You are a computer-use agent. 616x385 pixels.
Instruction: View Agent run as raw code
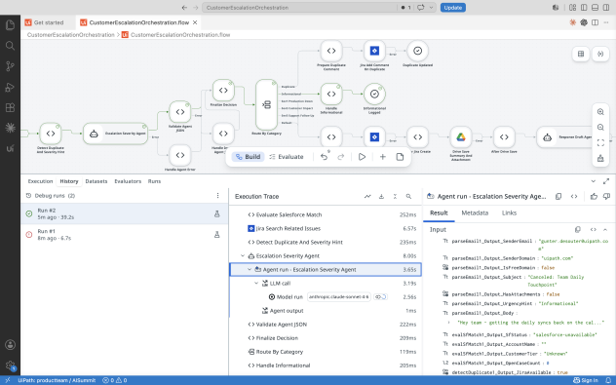click(x=574, y=197)
